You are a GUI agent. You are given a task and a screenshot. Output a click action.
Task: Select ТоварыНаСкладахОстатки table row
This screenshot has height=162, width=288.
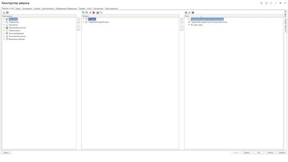[x=99, y=22]
